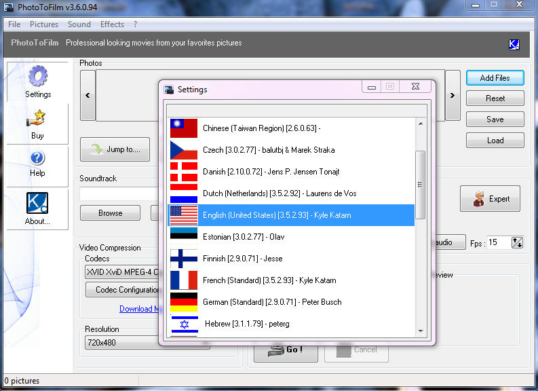Open the question mark menu
Screen dimensions: 538x391
(135, 24)
